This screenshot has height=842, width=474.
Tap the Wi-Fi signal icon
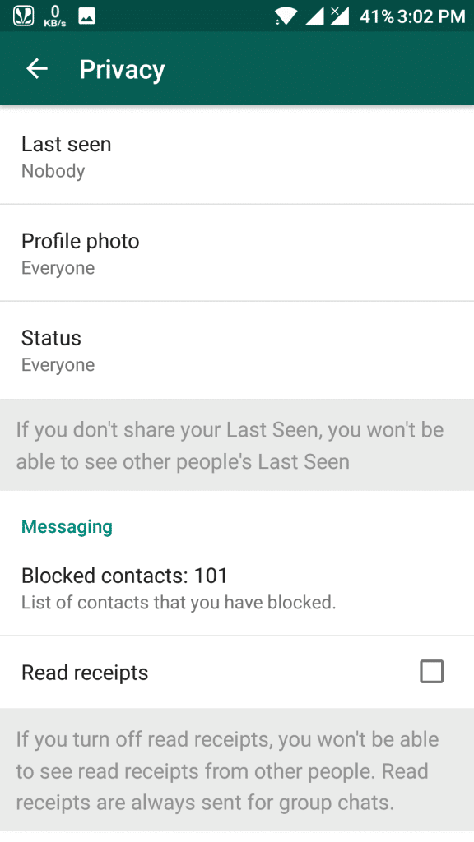(286, 16)
